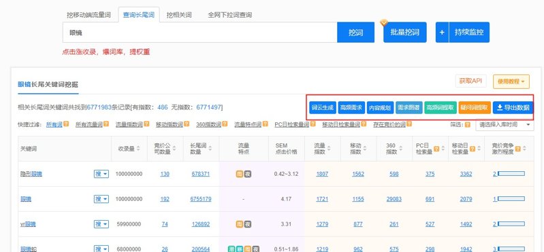This screenshot has height=252, width=544.
Task: Open the 隐形眼镜 keyword link
Action: 31,174
